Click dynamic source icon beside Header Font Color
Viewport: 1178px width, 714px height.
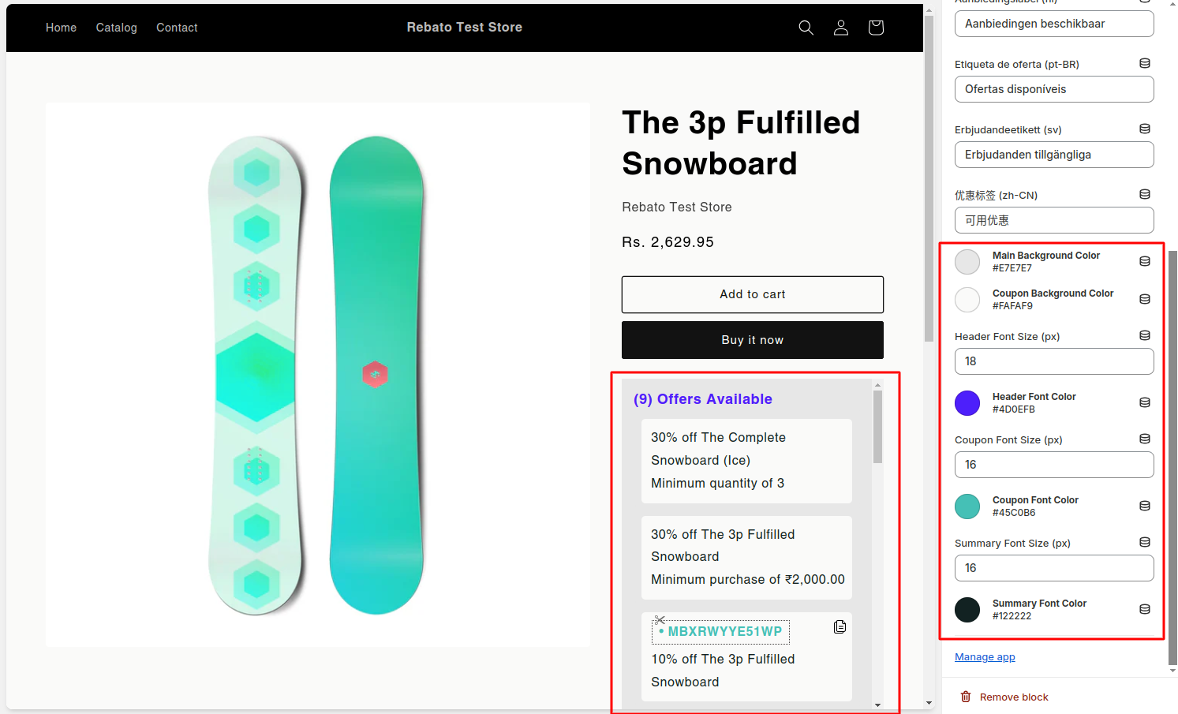(x=1145, y=402)
